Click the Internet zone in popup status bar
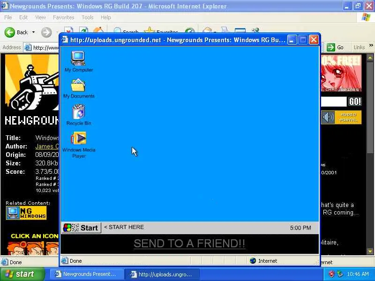Screen dimensions: 375x281 pyautogui.click(x=263, y=261)
